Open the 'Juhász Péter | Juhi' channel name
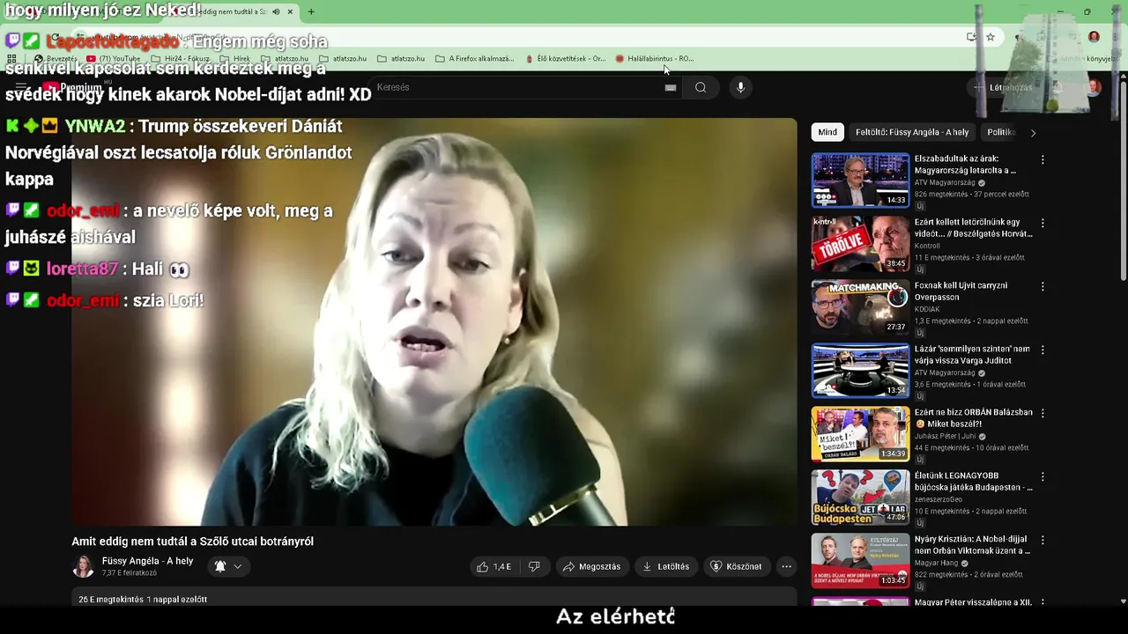Screen dimensions: 1128x634 coord(945,437)
